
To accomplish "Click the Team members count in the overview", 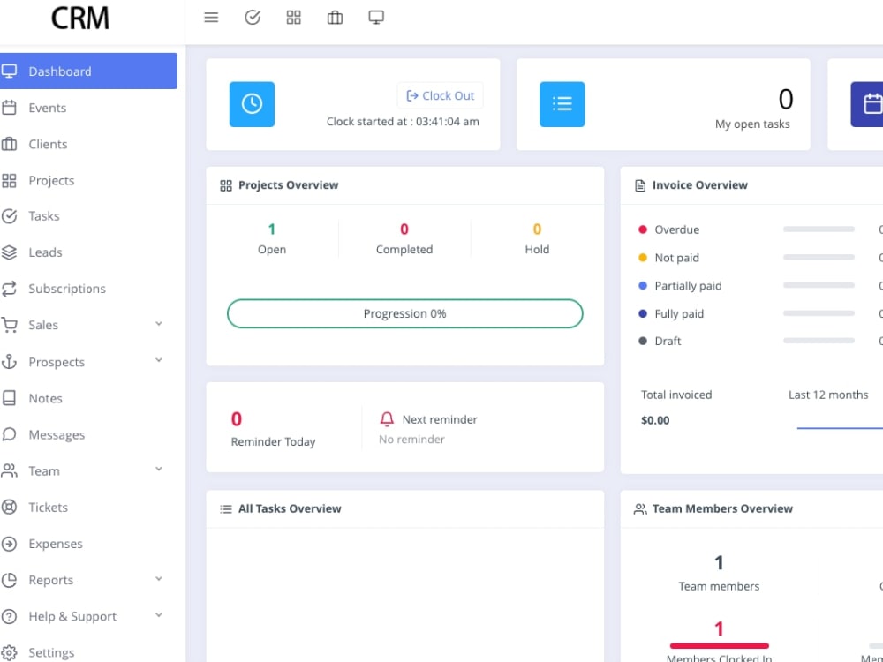I will point(719,562).
